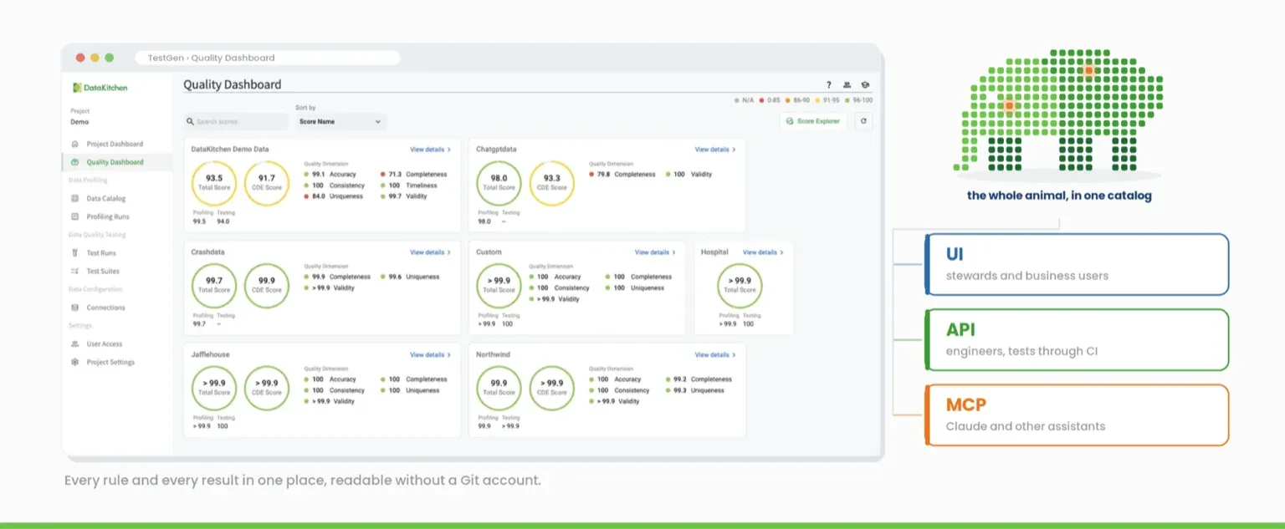Open Profiling Runs from sidebar icon
Screen dimensions: 1285x529
click(75, 216)
